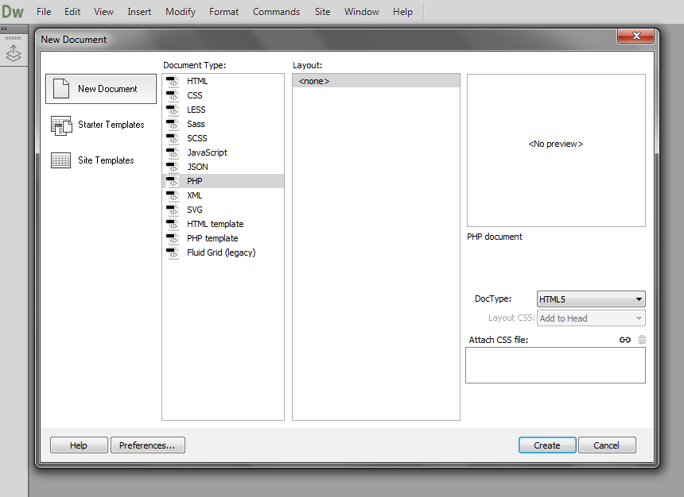This screenshot has width=684, height=497.
Task: Open the Insert menu
Action: point(139,11)
